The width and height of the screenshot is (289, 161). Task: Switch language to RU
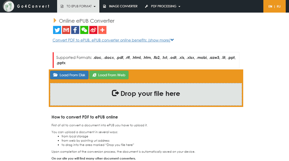279,6
